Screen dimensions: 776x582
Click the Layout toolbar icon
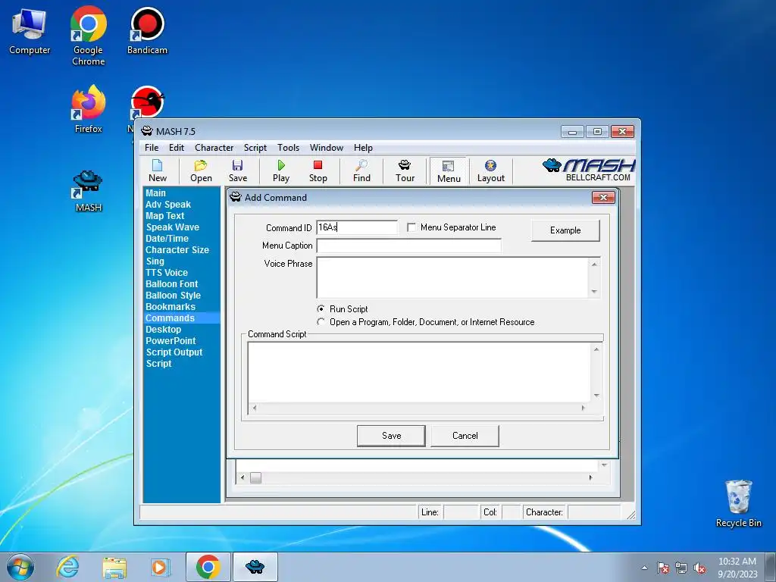coord(490,171)
